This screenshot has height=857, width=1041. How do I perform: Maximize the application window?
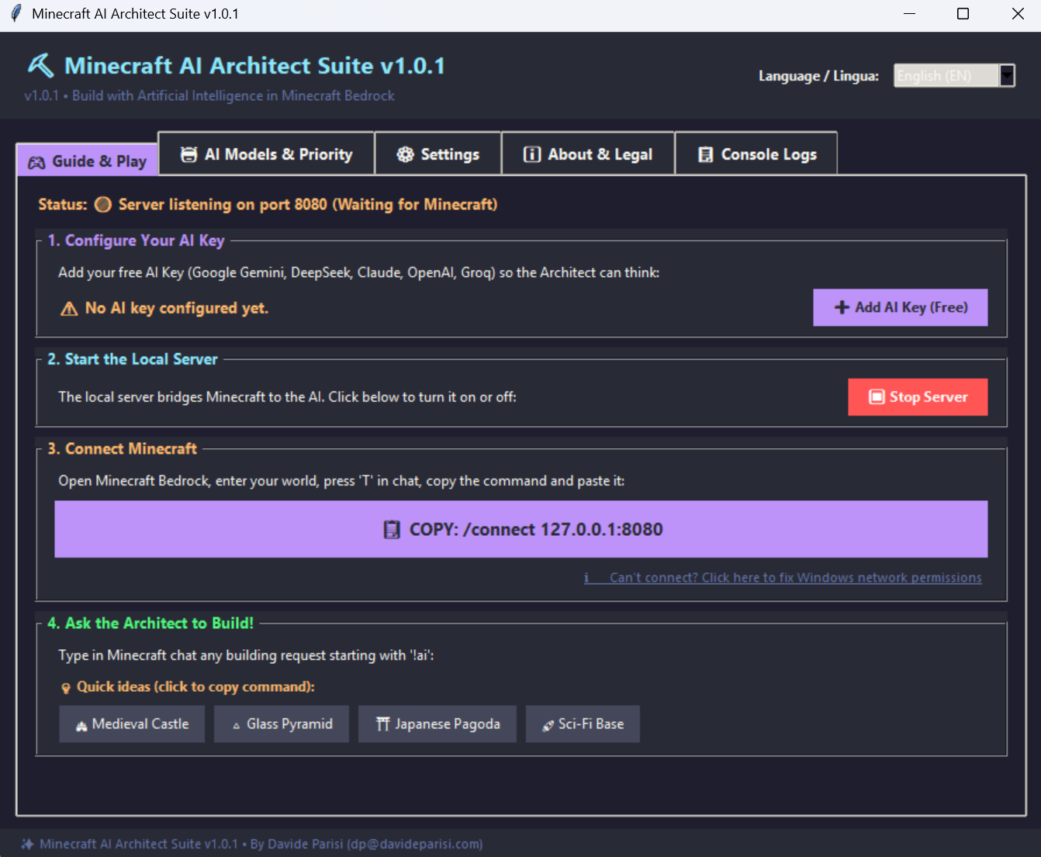(963, 14)
